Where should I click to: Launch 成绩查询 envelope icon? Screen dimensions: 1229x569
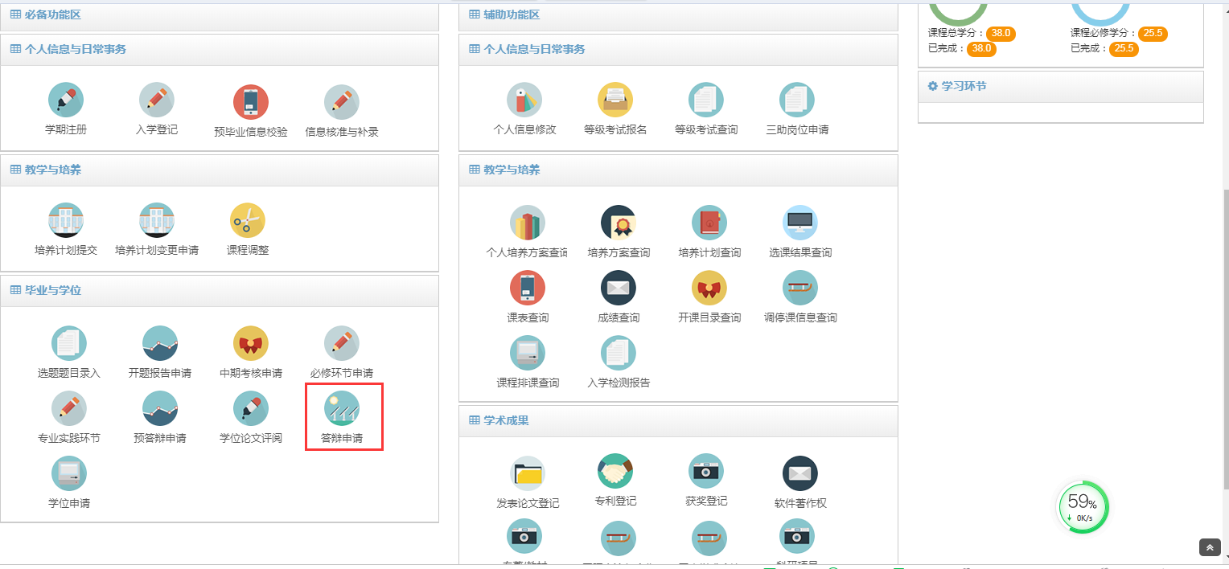point(619,288)
